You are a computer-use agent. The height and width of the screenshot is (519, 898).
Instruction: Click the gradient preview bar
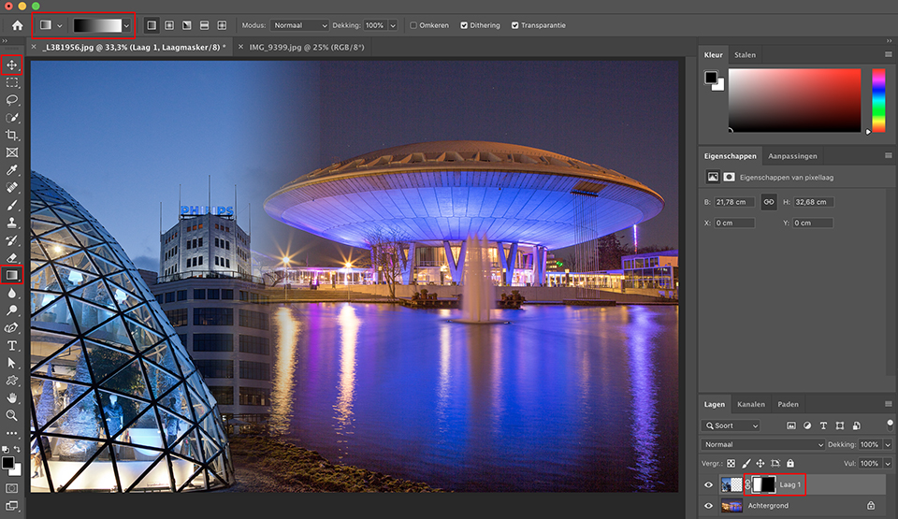click(97, 25)
